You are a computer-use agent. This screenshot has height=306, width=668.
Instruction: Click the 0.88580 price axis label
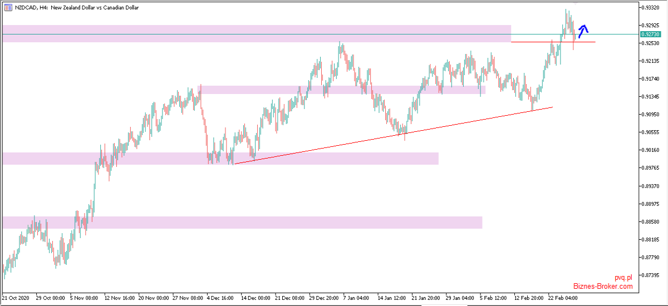pyautogui.click(x=650, y=221)
